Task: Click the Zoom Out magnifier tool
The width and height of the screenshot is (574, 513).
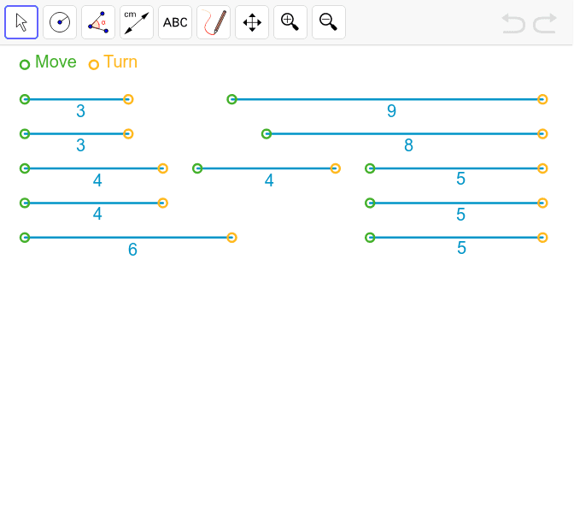Action: (x=329, y=22)
